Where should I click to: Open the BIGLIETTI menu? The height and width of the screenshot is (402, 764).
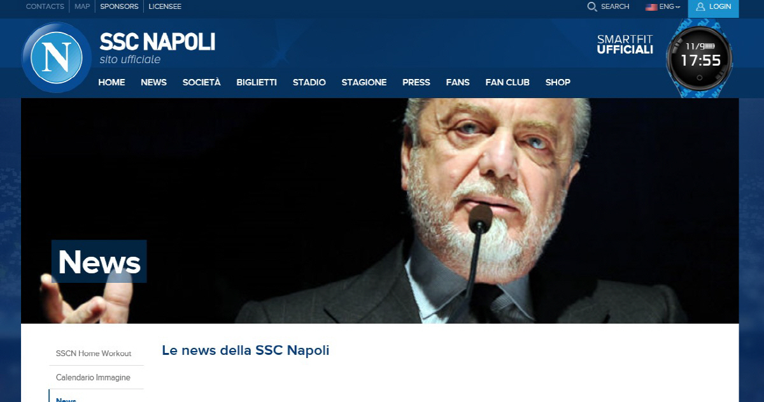(257, 82)
